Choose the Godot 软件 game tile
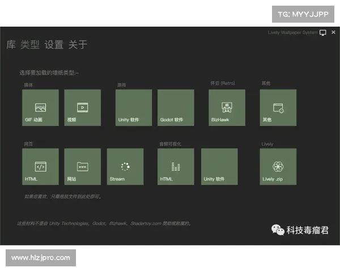The image size is (340, 272). coord(176,108)
